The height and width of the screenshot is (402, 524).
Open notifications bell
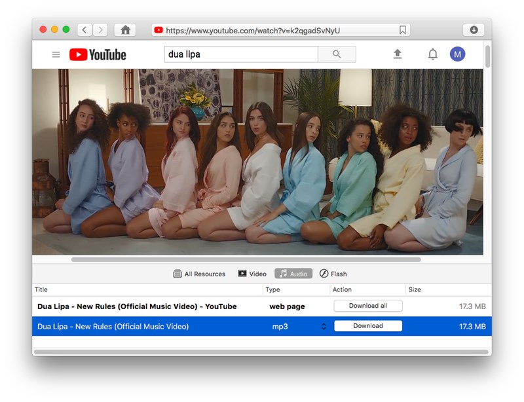pyautogui.click(x=433, y=54)
